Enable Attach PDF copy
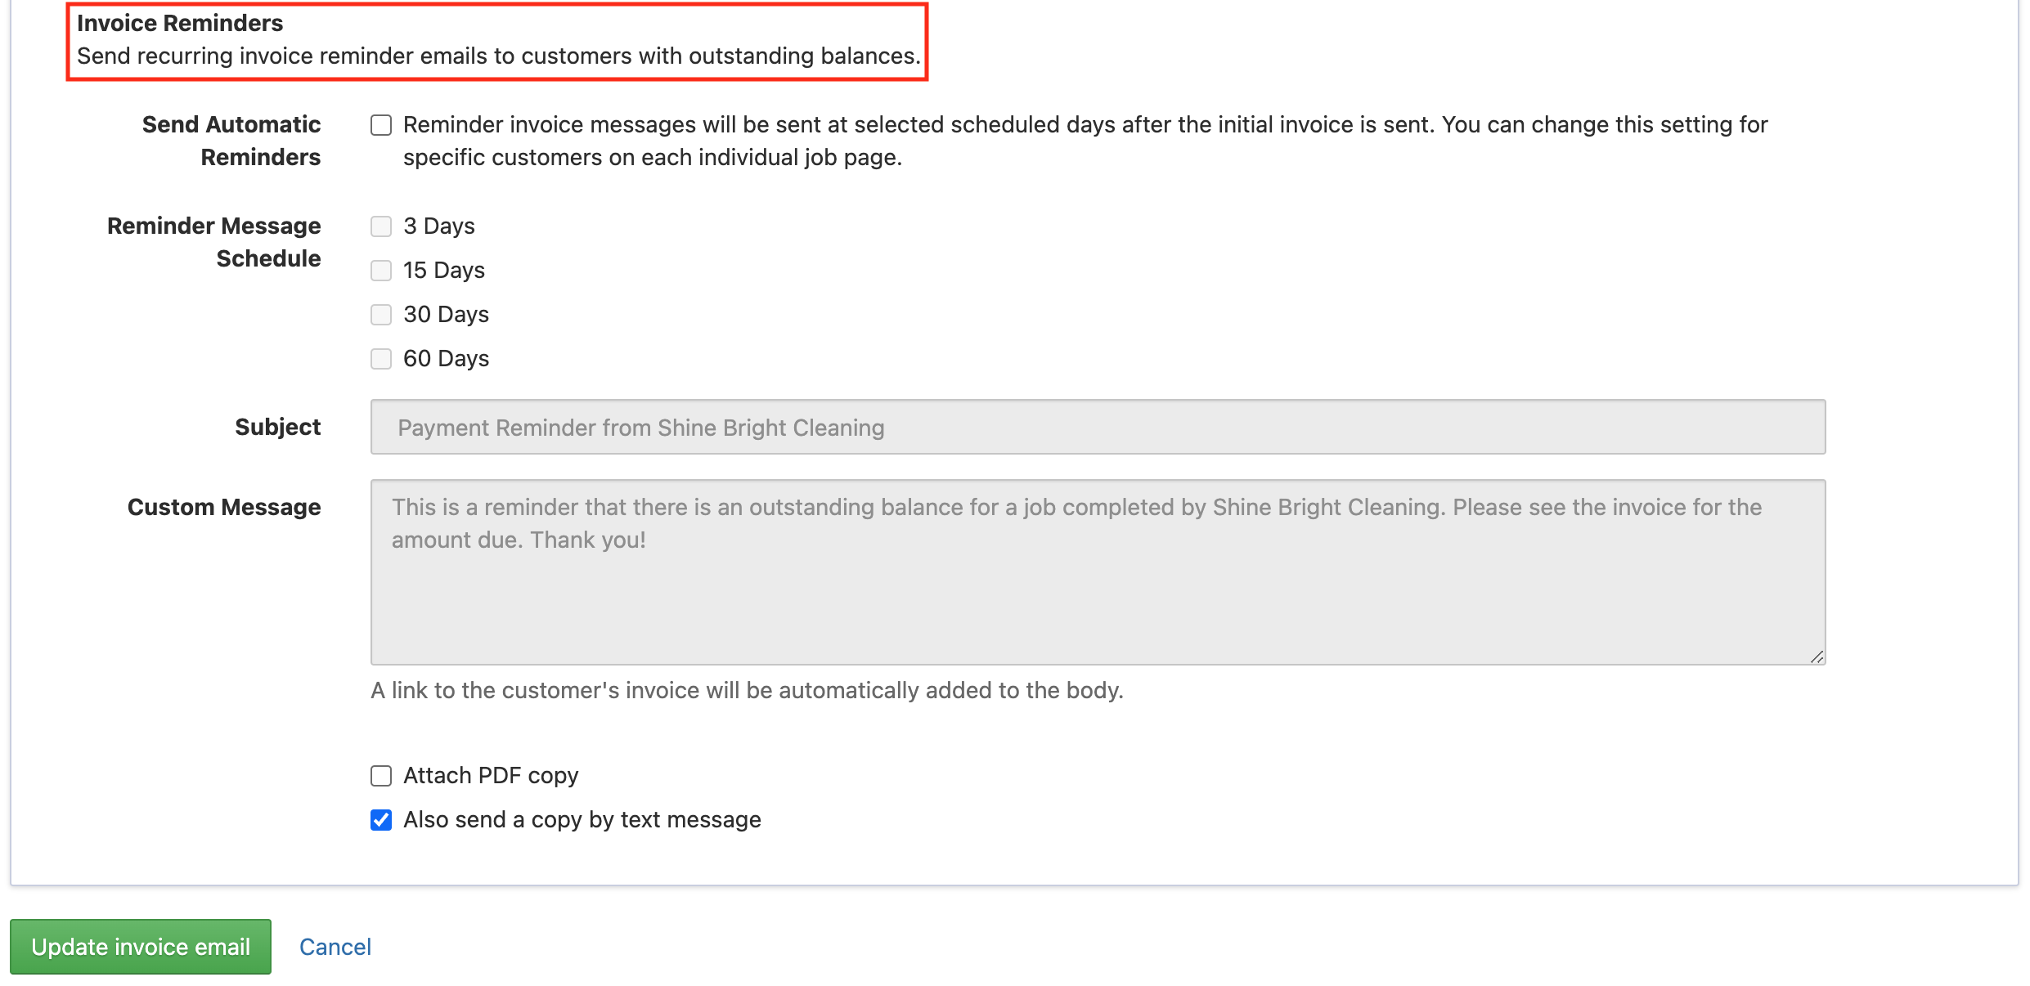2030x986 pixels. tap(381, 776)
